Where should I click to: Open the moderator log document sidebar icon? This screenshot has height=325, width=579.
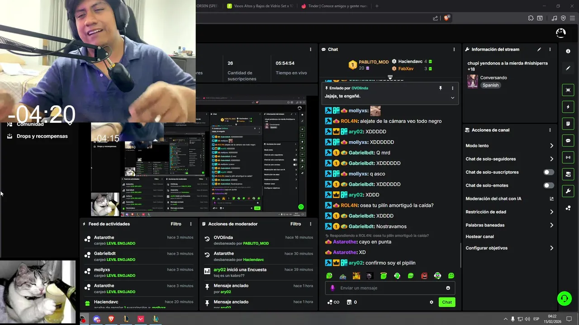pos(568,124)
